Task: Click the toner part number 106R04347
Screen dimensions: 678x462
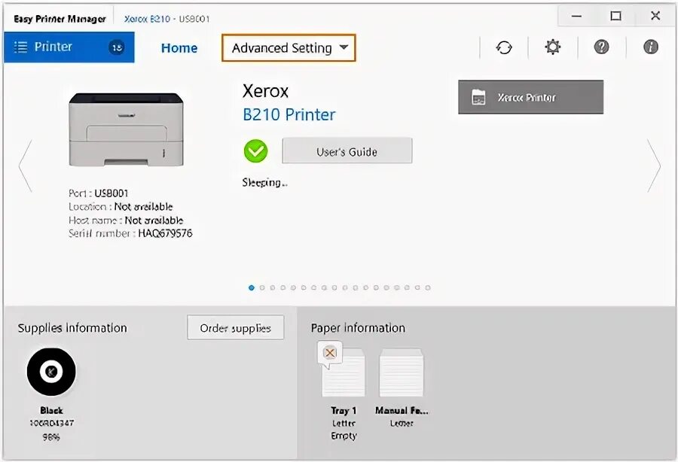Action: 51,423
